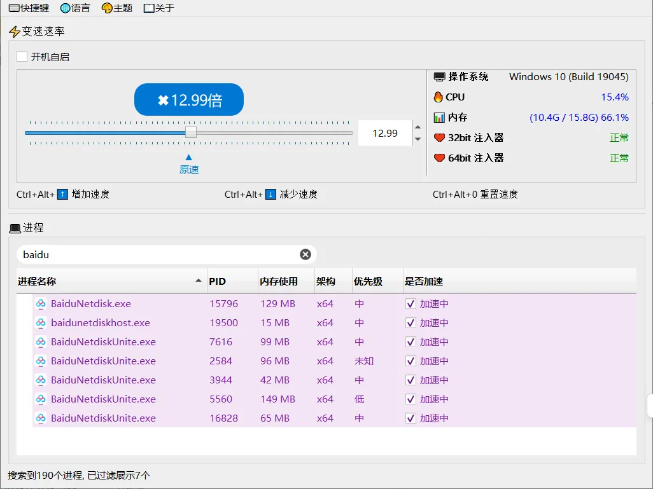Click priority cell 低
The width and height of the screenshot is (653, 489).
pos(360,399)
